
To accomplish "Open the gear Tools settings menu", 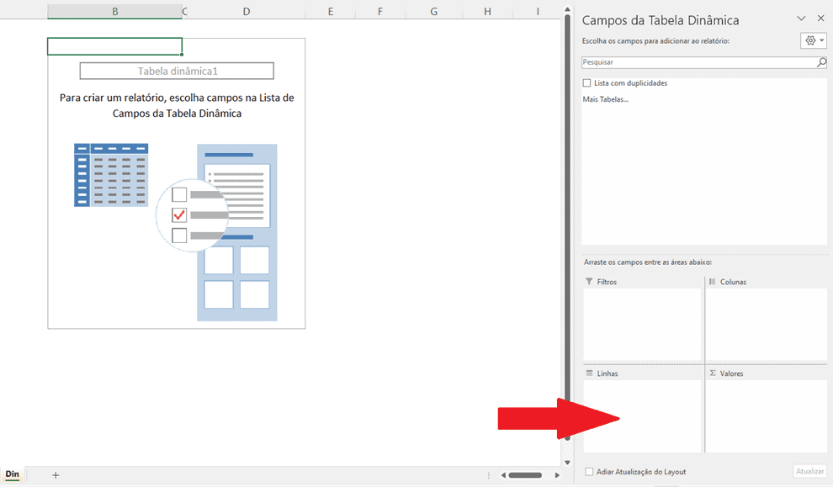I will [813, 40].
